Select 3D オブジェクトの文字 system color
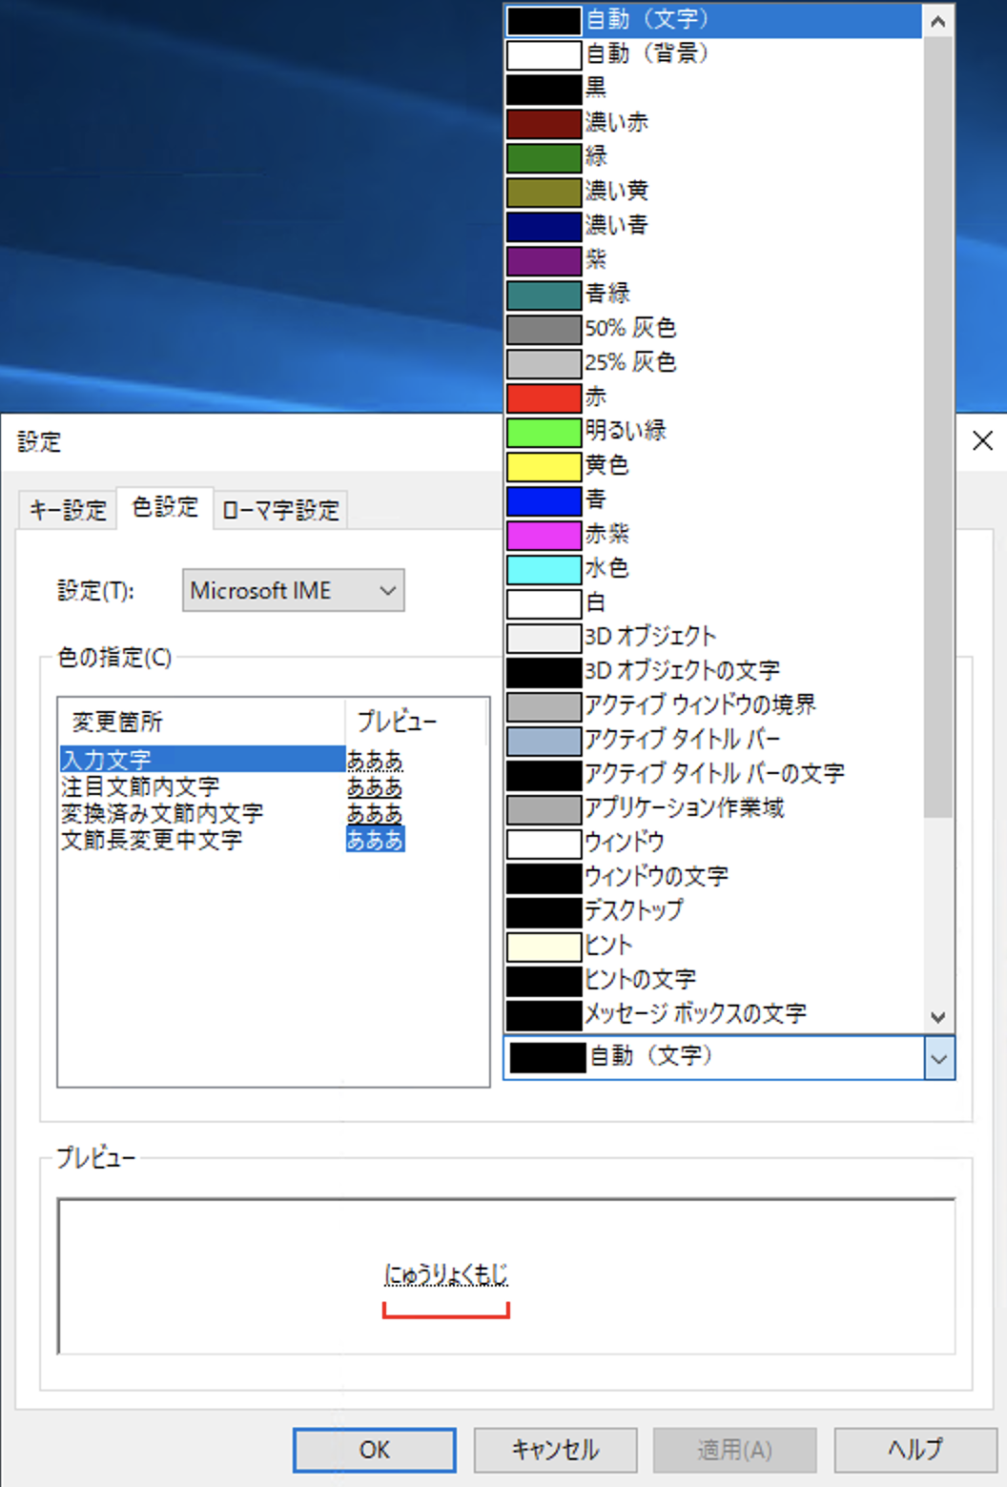 tap(713, 672)
